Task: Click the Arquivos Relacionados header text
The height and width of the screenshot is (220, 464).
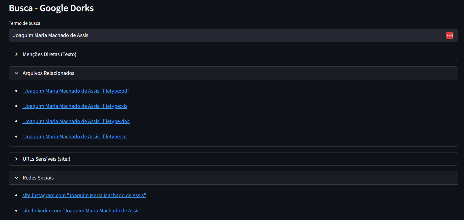Action: [x=49, y=73]
